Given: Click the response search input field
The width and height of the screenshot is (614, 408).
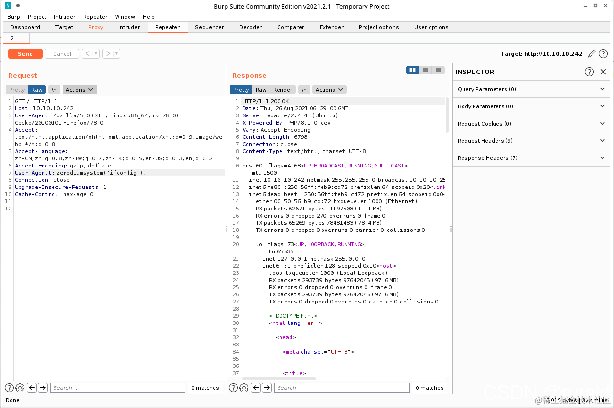Looking at the screenshot, I should 342,387.
